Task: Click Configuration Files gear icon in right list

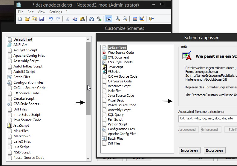Action: [104, 129]
